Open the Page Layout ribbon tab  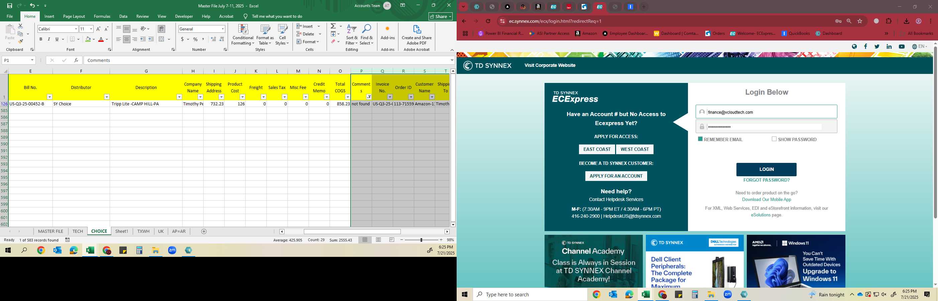[x=74, y=16]
